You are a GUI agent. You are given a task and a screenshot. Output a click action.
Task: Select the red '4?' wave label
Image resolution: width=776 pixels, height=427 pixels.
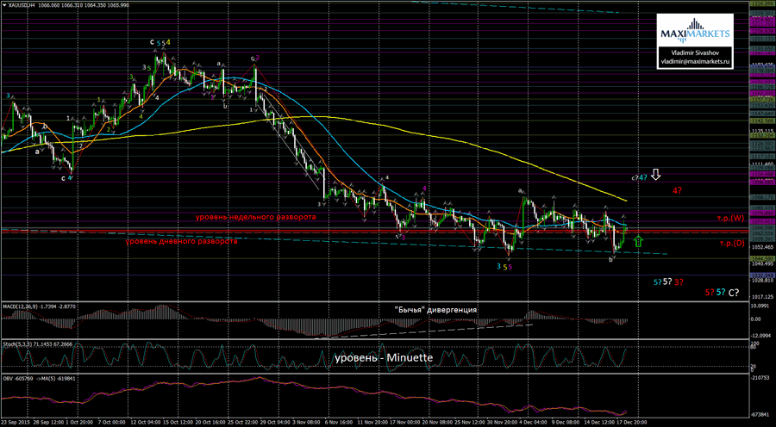coord(679,189)
